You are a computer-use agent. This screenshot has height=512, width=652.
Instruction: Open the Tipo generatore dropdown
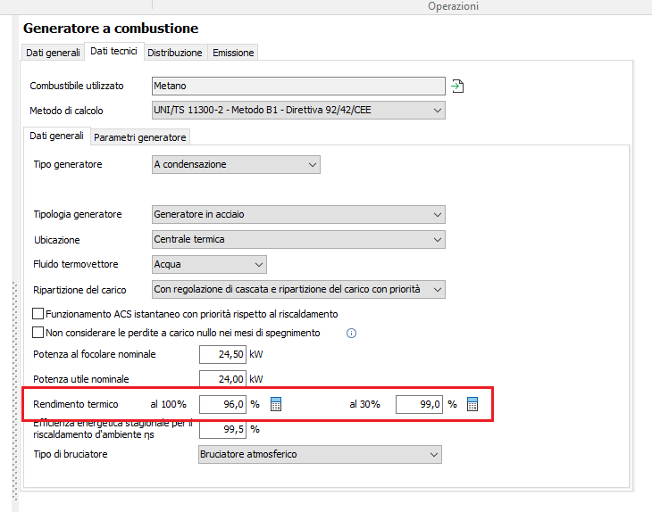pyautogui.click(x=236, y=164)
